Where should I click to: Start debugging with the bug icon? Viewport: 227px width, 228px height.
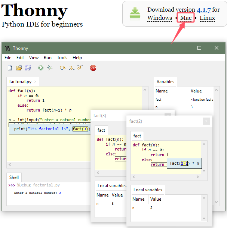click(x=49, y=68)
